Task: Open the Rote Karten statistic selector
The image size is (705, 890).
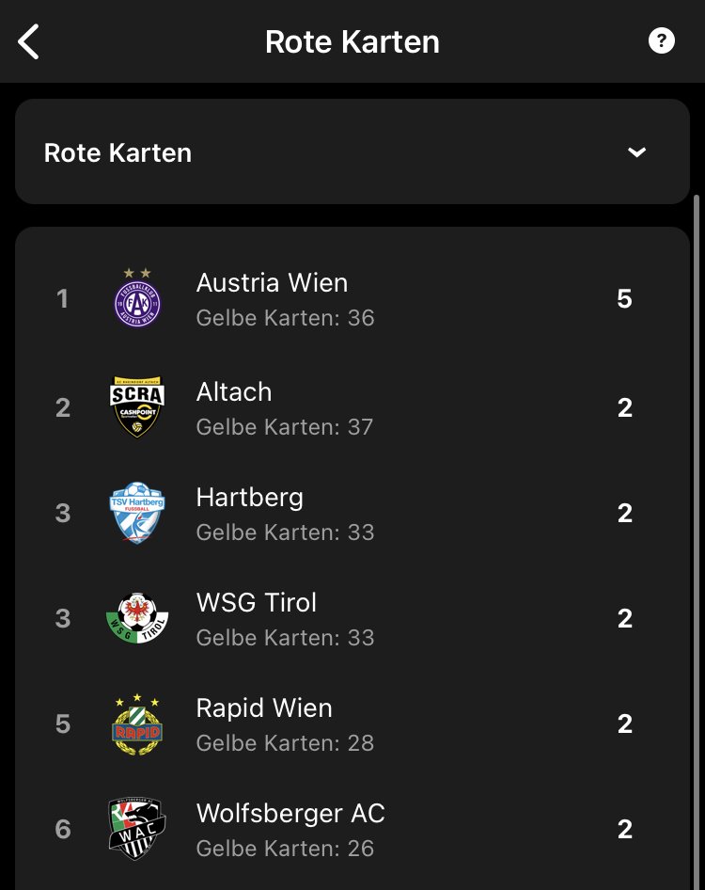Action: (x=352, y=151)
